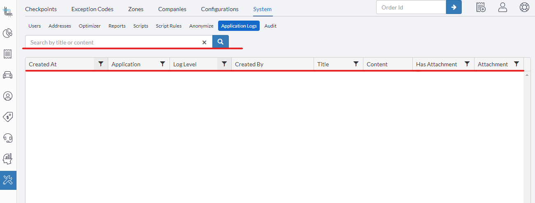
Task: Open the orders list sidebar icon
Action: (8, 54)
